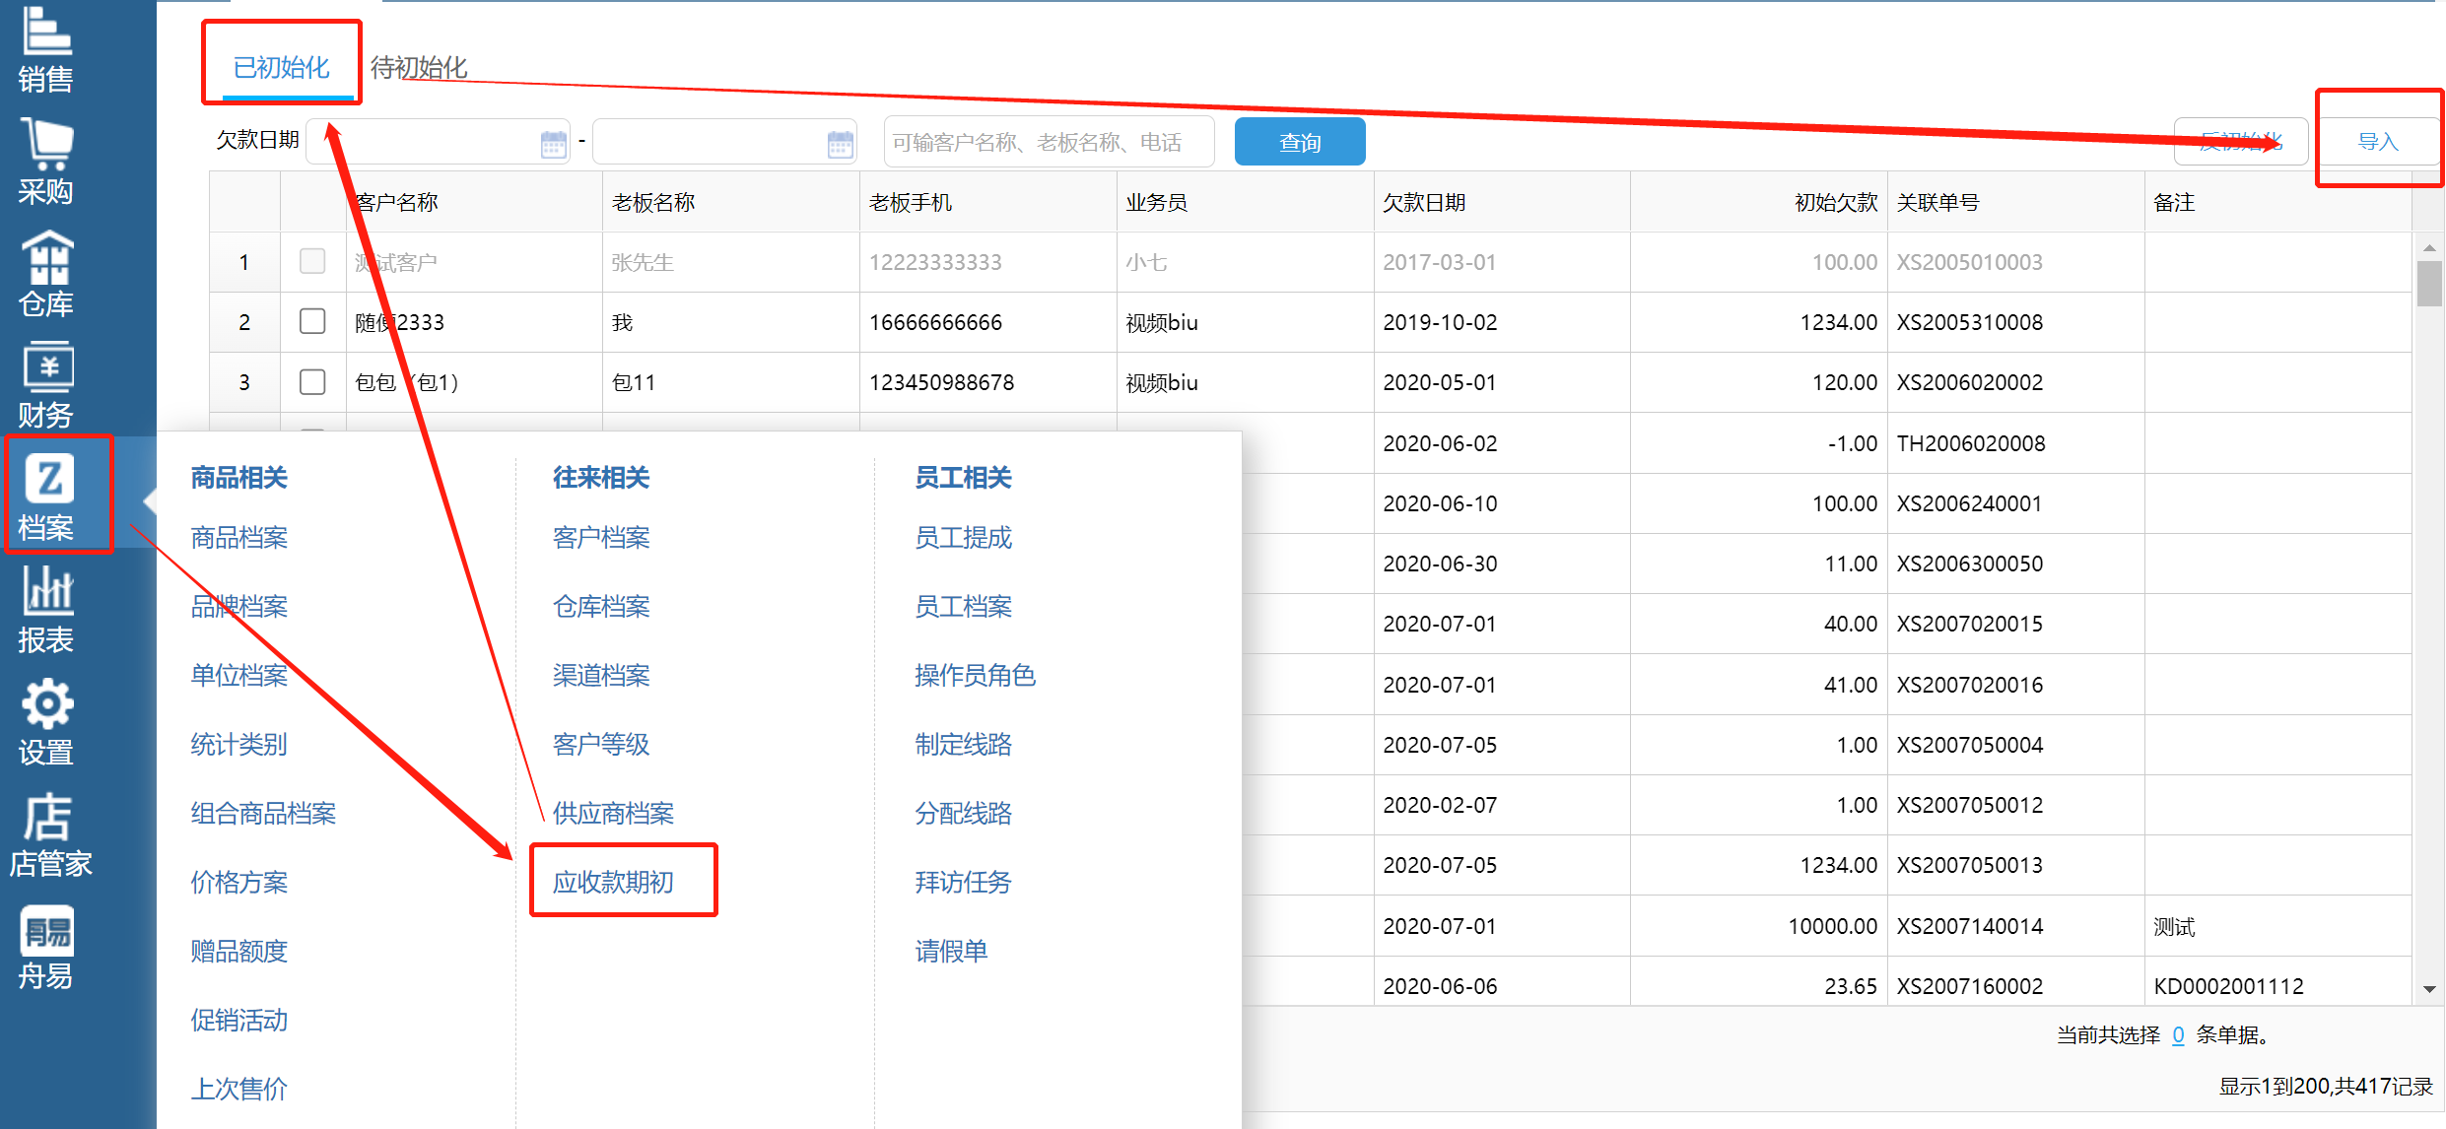Open 供应商档案 menu entry
This screenshot has width=2446, height=1129.
point(613,814)
